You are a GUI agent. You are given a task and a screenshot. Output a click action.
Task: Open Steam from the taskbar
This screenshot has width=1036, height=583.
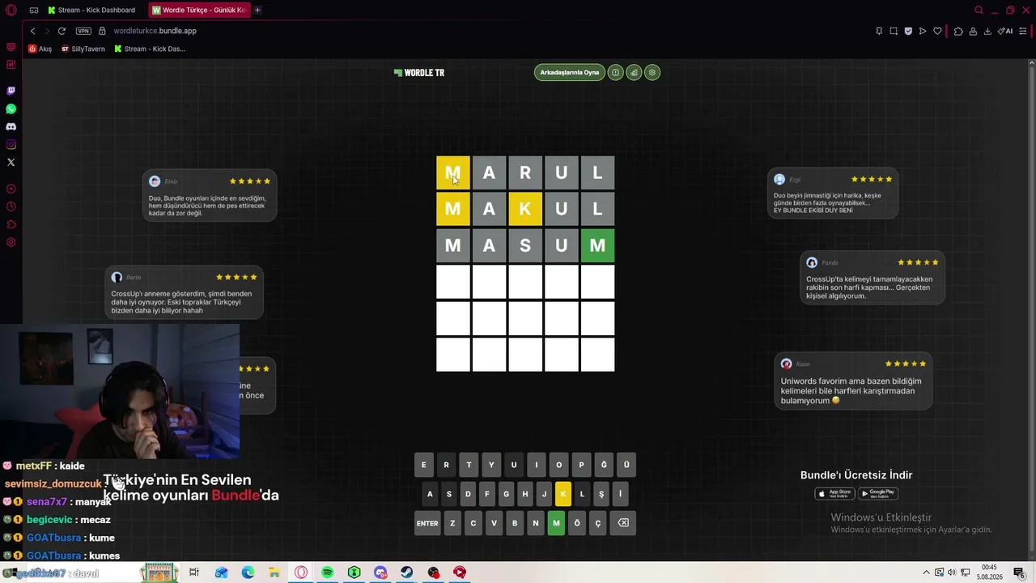coord(406,572)
